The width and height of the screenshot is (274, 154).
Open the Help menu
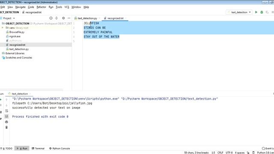pyautogui.click(x=86, y=7)
